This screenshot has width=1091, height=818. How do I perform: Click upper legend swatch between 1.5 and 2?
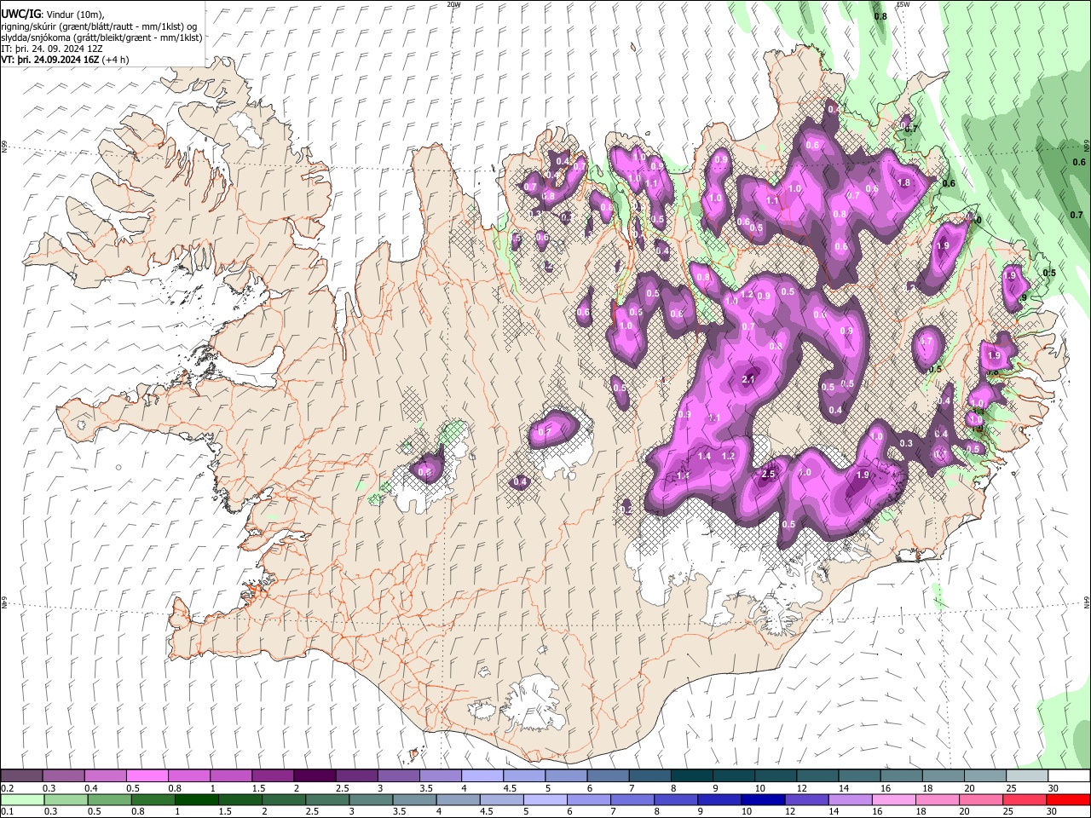[273, 776]
